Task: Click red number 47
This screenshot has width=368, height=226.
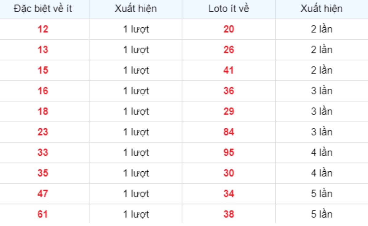Action: click(x=43, y=194)
